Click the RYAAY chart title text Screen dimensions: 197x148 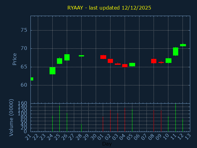(109, 8)
